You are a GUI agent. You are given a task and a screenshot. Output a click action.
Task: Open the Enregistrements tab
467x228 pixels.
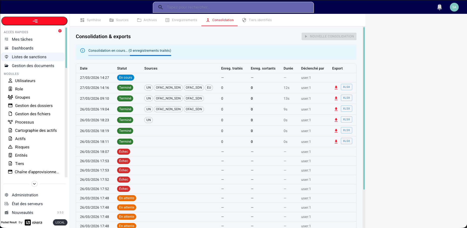181,20
